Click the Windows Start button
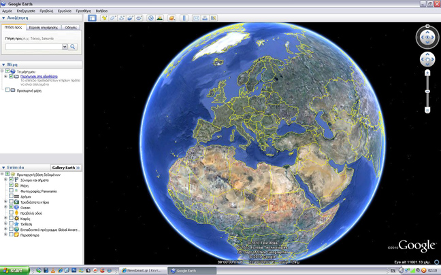This screenshot has width=441, height=275. (15, 270)
